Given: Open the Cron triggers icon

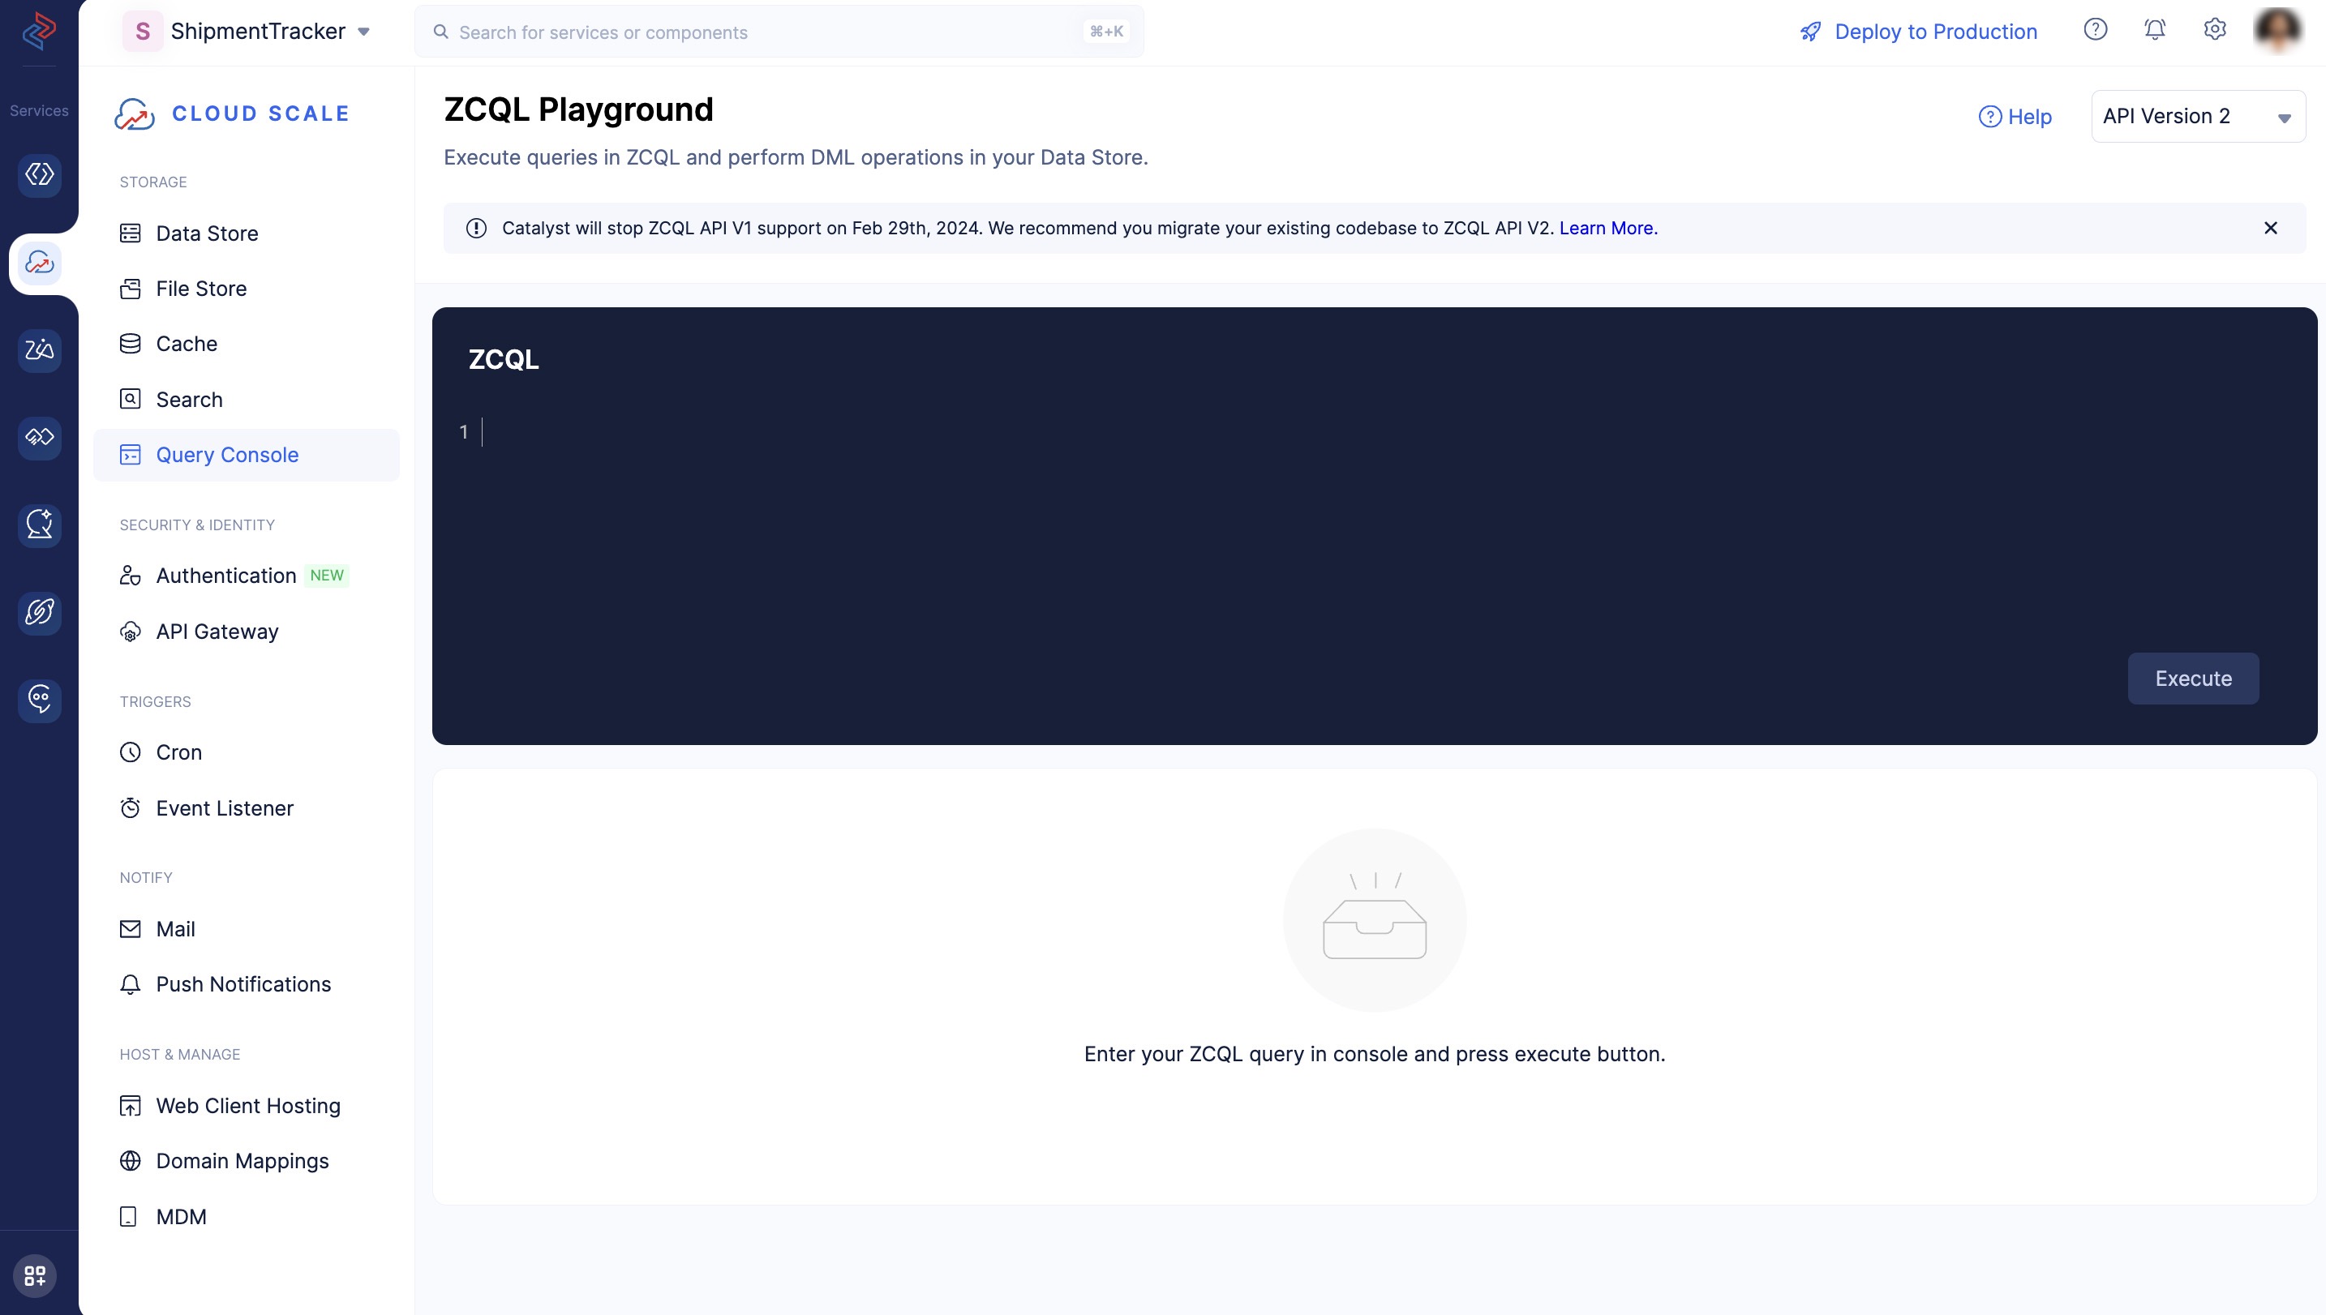Looking at the screenshot, I should click(132, 751).
